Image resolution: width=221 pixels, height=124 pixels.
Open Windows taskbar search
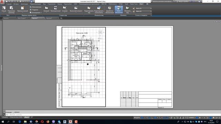[x=8, y=122]
